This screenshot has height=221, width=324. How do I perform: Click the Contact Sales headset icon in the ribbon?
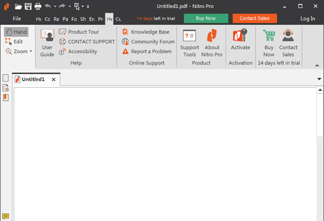point(288,35)
